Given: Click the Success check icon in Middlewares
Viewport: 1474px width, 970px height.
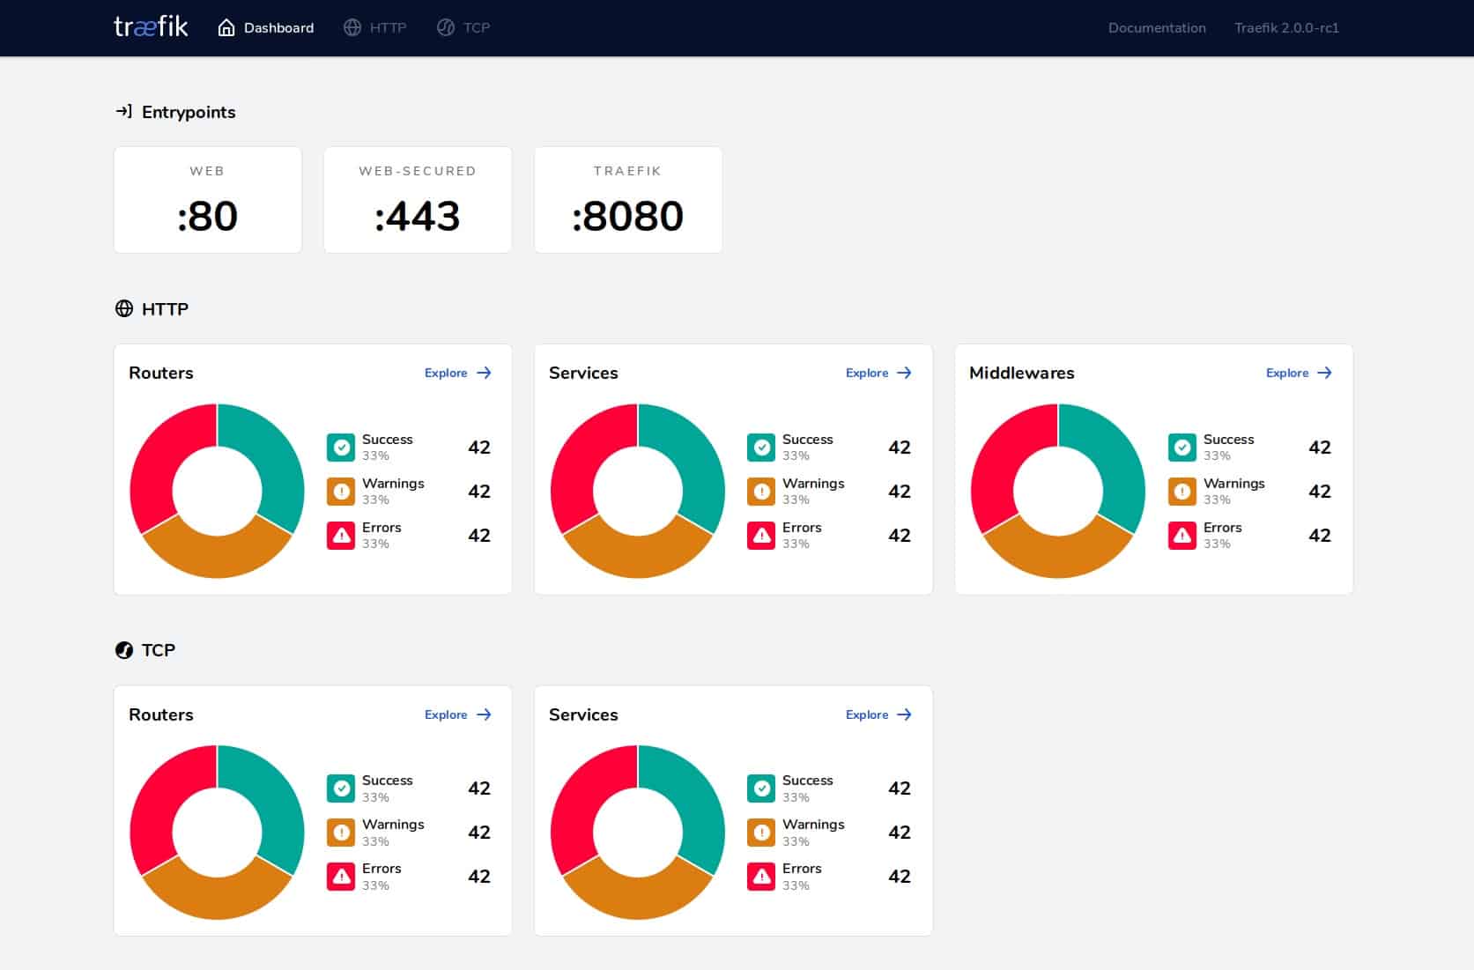Looking at the screenshot, I should click(x=1182, y=448).
